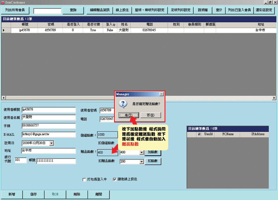Click the question mark icon in Manager dialog
The image size is (278, 200).
(123, 104)
